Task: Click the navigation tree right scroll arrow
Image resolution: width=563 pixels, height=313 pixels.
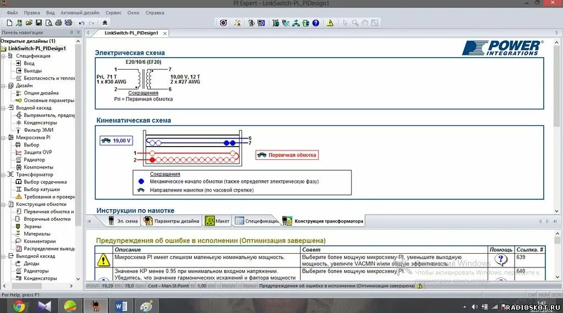Action: point(71,286)
